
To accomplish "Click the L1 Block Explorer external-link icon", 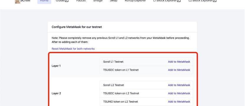I will (179, 1).
